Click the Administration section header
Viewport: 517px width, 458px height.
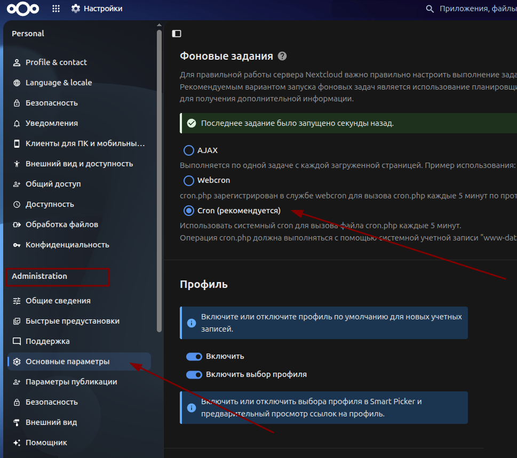[39, 276]
